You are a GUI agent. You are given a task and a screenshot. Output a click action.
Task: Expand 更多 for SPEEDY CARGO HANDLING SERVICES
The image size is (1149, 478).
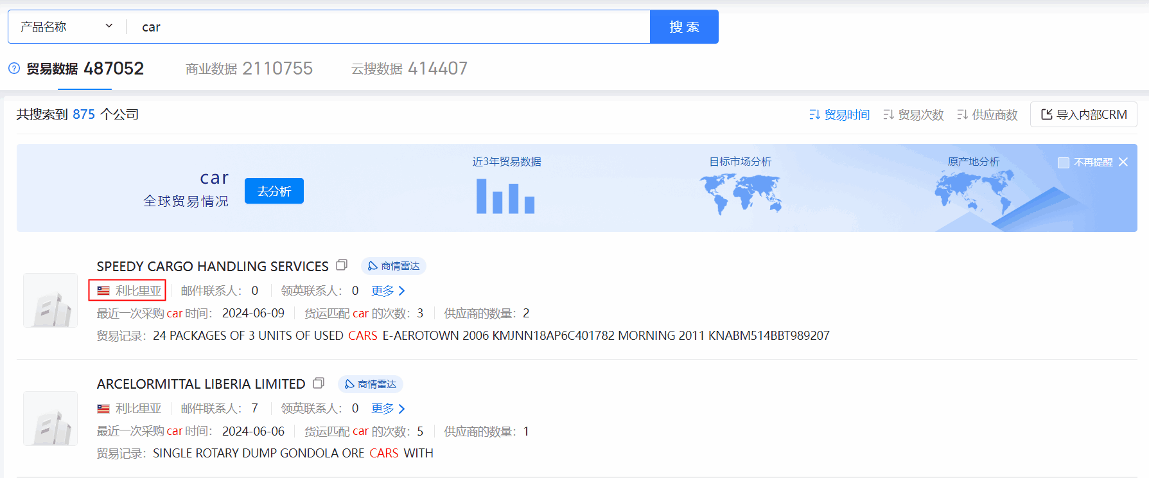click(x=388, y=291)
